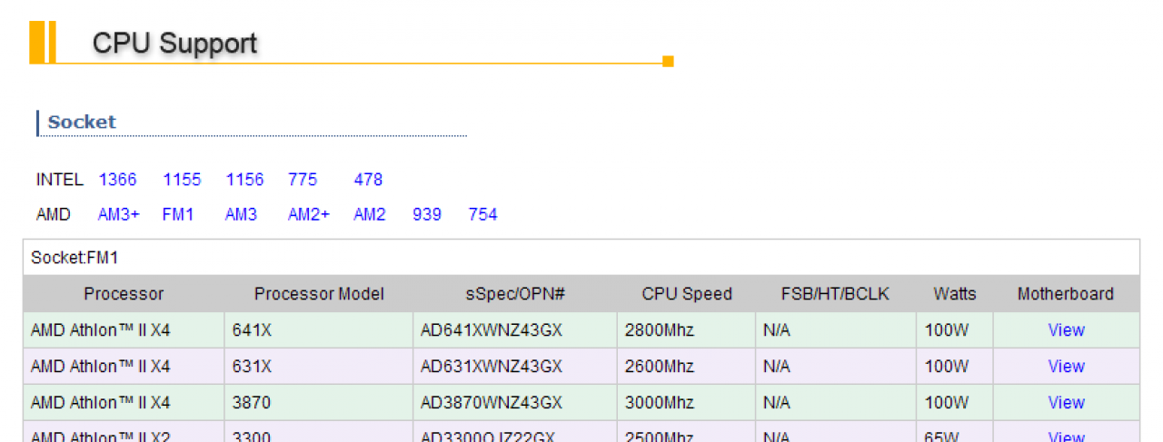Open the Intel 1366 socket link
This screenshot has width=1163, height=442.
click(117, 180)
